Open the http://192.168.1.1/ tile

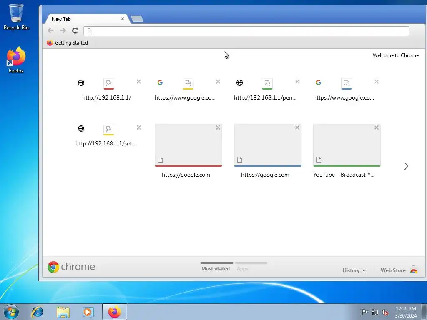coord(106,90)
